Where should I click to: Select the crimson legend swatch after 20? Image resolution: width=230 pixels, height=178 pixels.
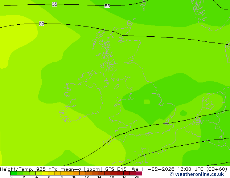pos(139,173)
